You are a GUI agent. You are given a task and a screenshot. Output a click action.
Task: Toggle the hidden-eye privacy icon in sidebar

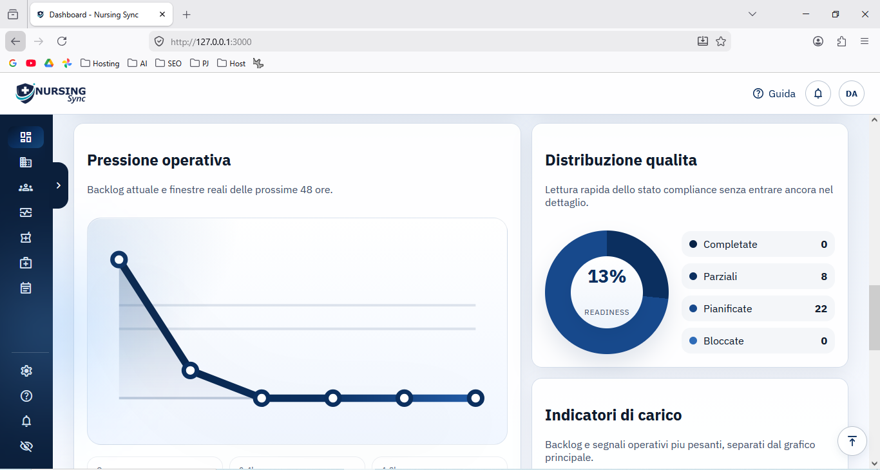[26, 446]
